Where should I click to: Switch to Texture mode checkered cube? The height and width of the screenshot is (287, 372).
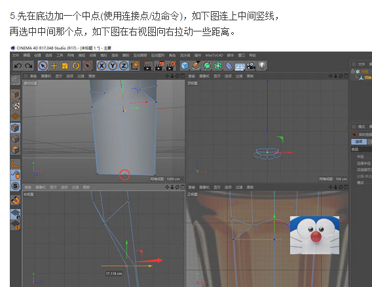(x=16, y=105)
